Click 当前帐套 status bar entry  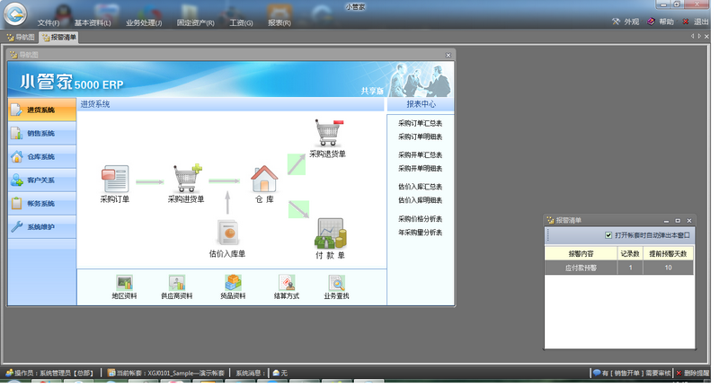click(x=166, y=373)
